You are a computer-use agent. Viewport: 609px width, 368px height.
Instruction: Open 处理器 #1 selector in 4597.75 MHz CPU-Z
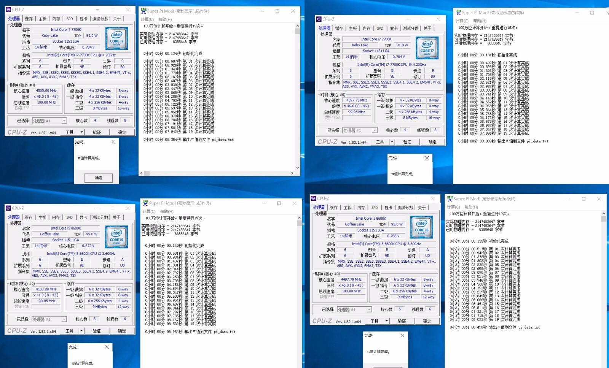click(360, 130)
